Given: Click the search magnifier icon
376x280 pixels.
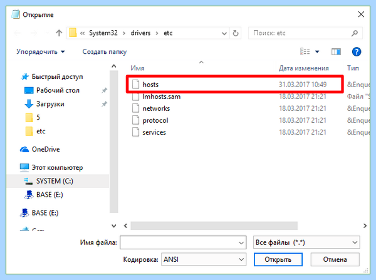Looking at the screenshot, I should [355, 33].
